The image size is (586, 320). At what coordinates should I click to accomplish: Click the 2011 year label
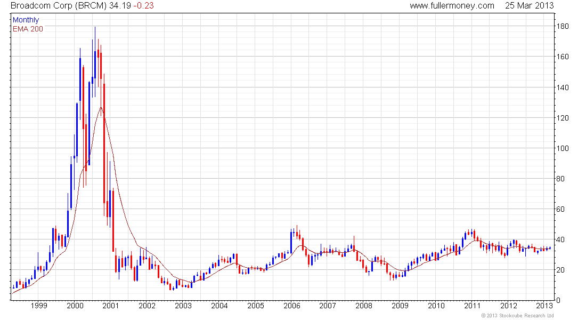473,306
